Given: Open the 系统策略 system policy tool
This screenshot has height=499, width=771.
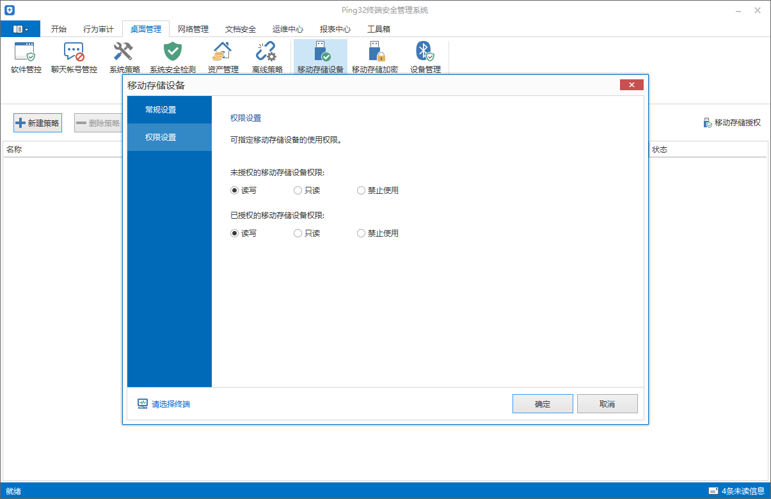Looking at the screenshot, I should [124, 58].
